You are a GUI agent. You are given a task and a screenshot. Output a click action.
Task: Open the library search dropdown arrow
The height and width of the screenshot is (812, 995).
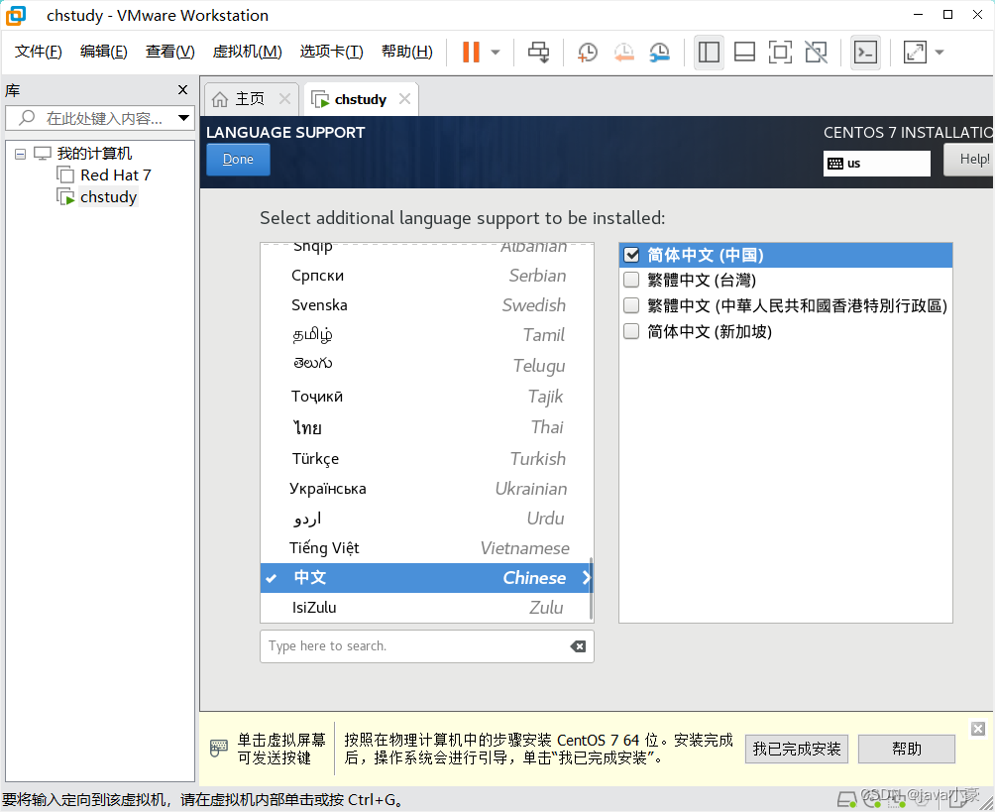click(183, 117)
